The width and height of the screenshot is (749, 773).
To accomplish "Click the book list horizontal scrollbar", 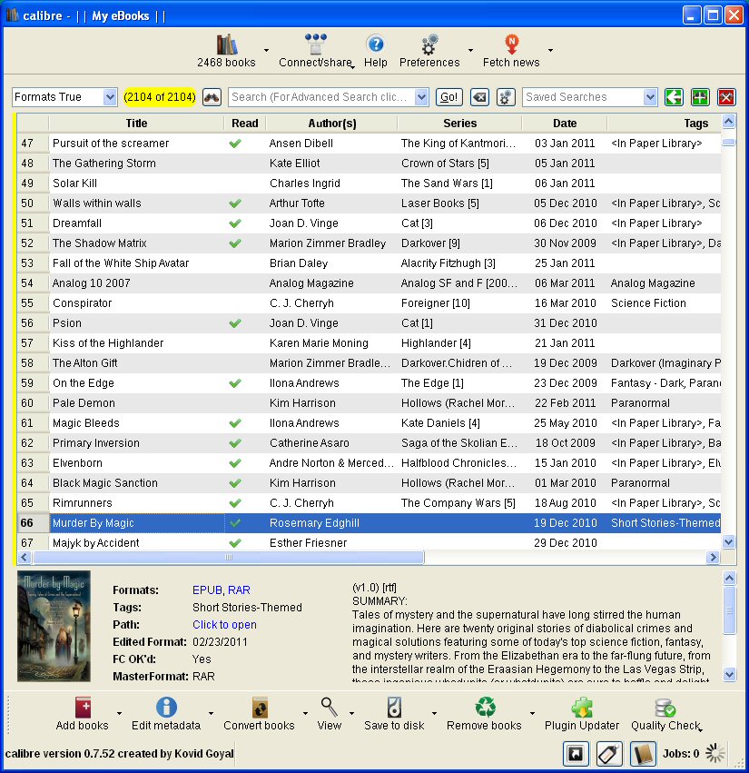I will coord(228,558).
